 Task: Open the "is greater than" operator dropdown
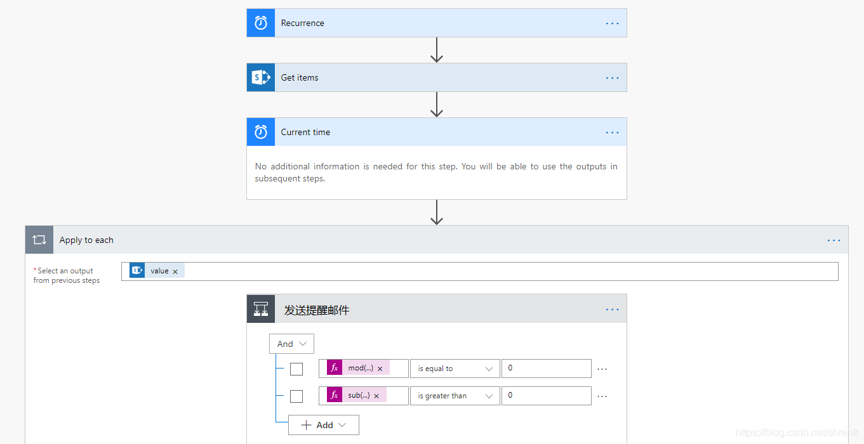(455, 396)
